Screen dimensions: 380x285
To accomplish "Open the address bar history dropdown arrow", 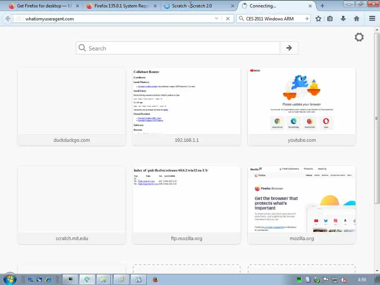I will click(x=216, y=19).
